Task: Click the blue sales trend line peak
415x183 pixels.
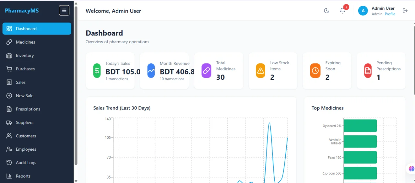Action: pos(269,123)
